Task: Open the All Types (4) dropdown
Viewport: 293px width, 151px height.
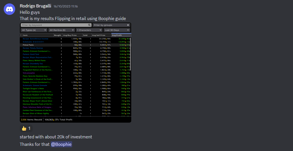Action: pos(34,30)
